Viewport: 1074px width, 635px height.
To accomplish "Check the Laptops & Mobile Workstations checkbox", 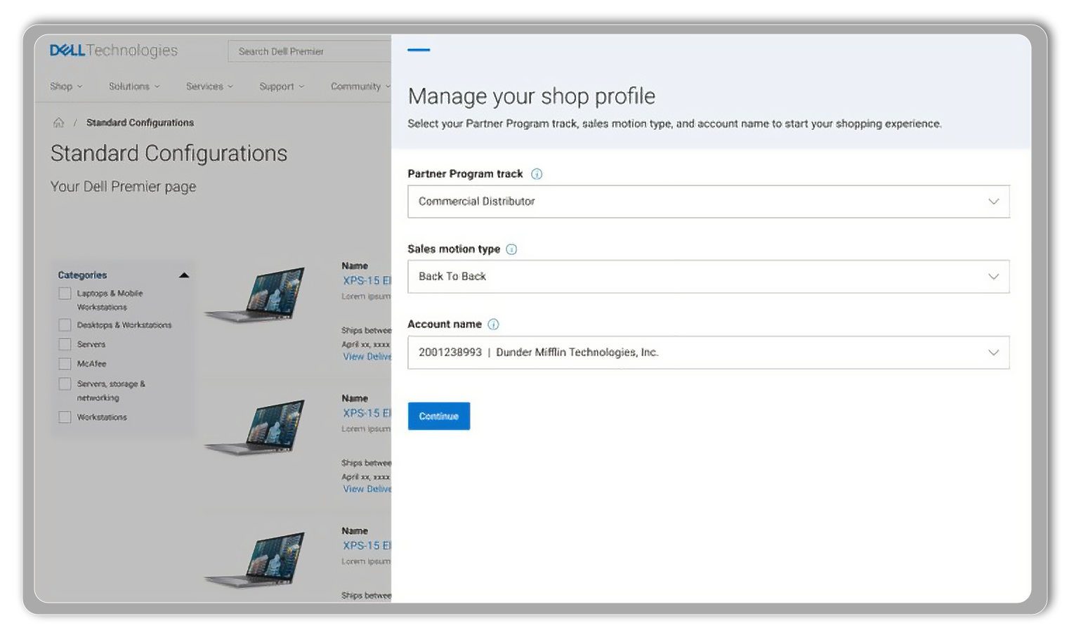I will pyautogui.click(x=65, y=294).
